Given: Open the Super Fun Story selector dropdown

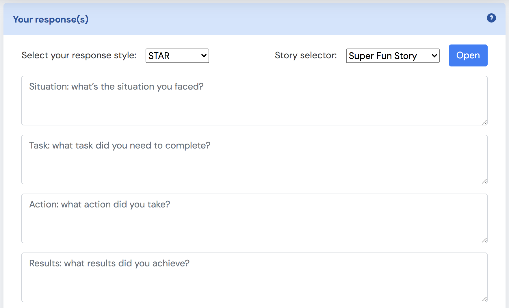Looking at the screenshot, I should (x=393, y=56).
